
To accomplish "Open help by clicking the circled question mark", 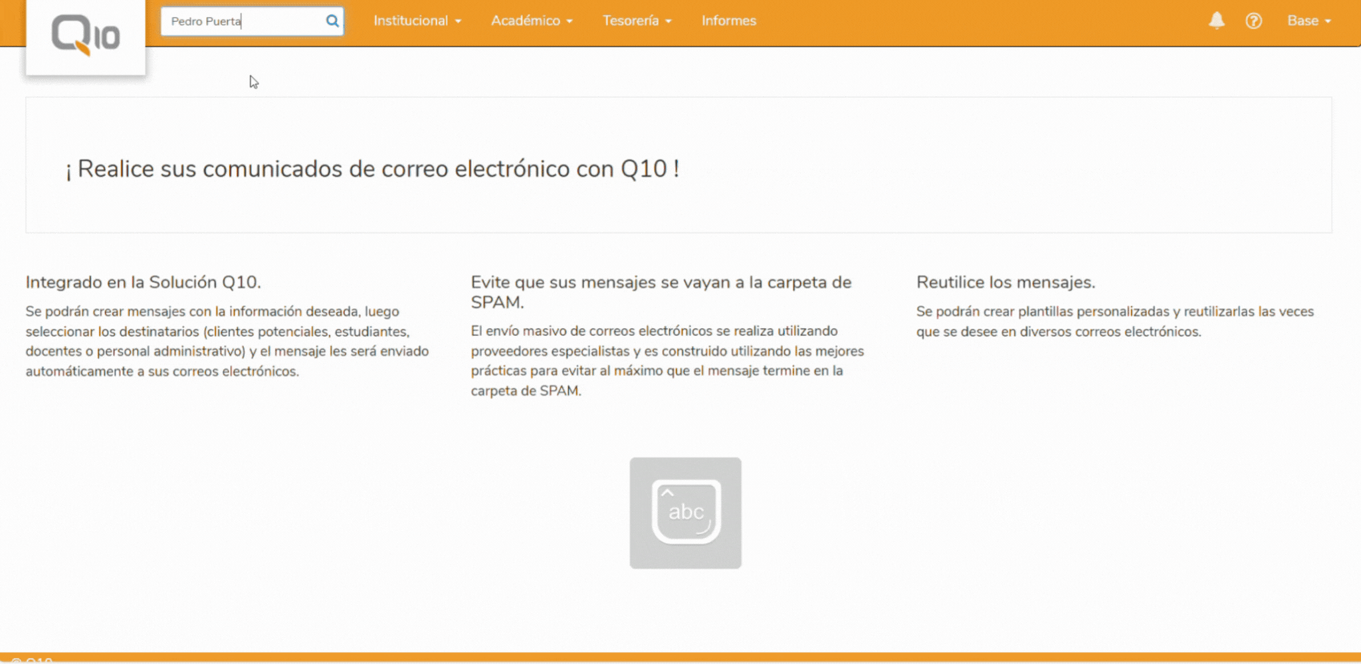I will 1254,21.
